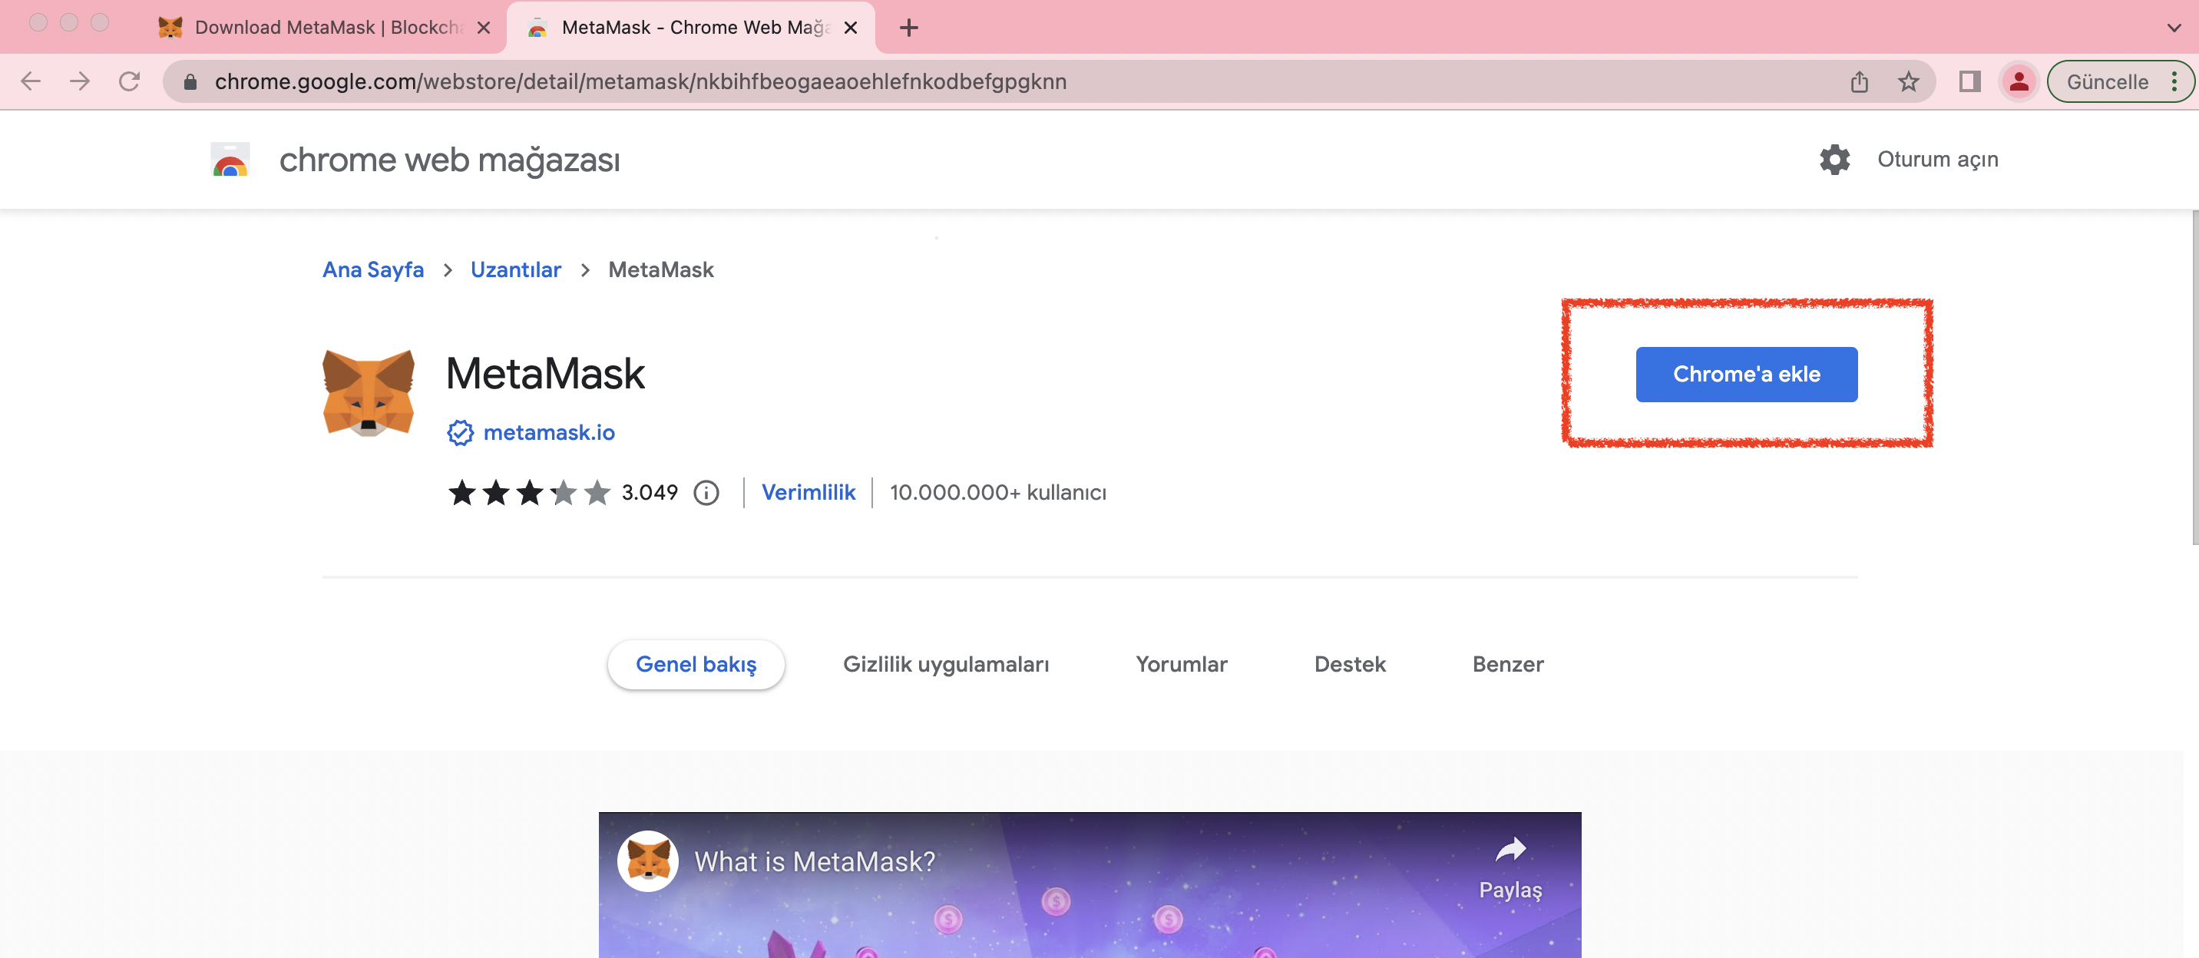Open the Yorumlar tab

(x=1182, y=665)
